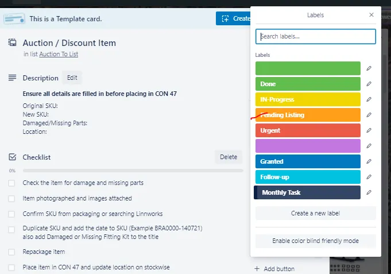
Task: Click pencil icon next to purple label
Action: tap(369, 146)
